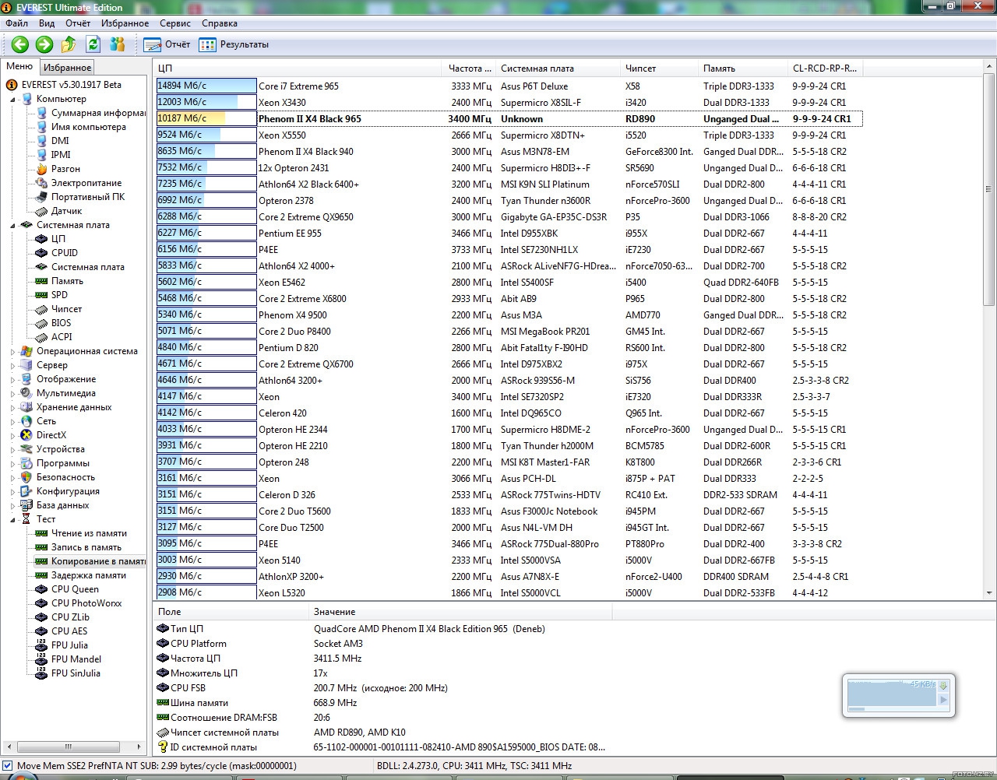The width and height of the screenshot is (997, 780).
Task: Switch to the Избранное sidebar tab
Action: 67,68
